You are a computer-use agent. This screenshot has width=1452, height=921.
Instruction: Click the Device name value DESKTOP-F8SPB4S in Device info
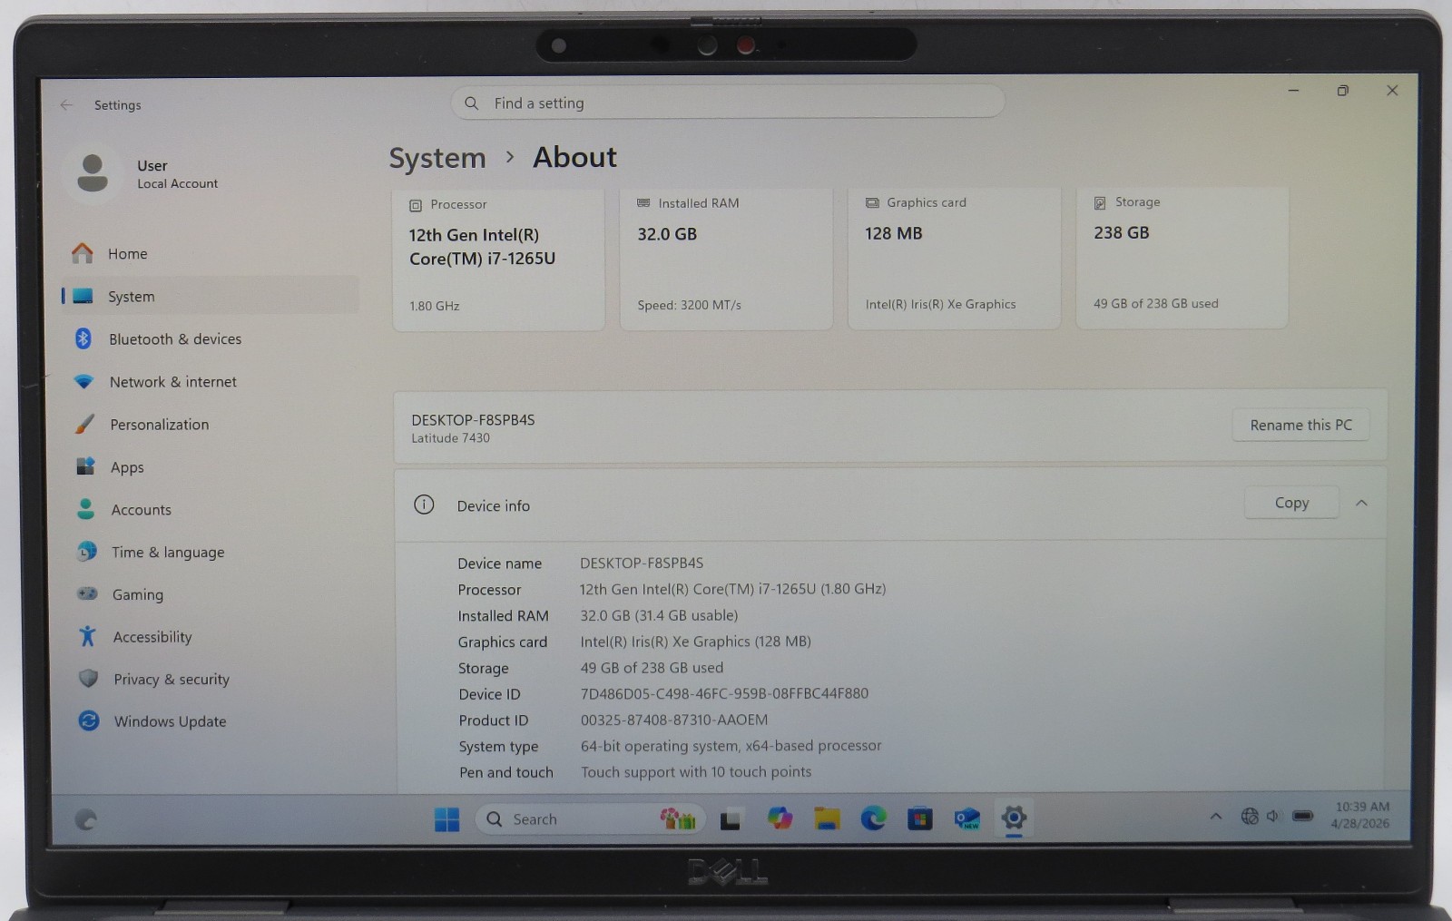tap(642, 563)
